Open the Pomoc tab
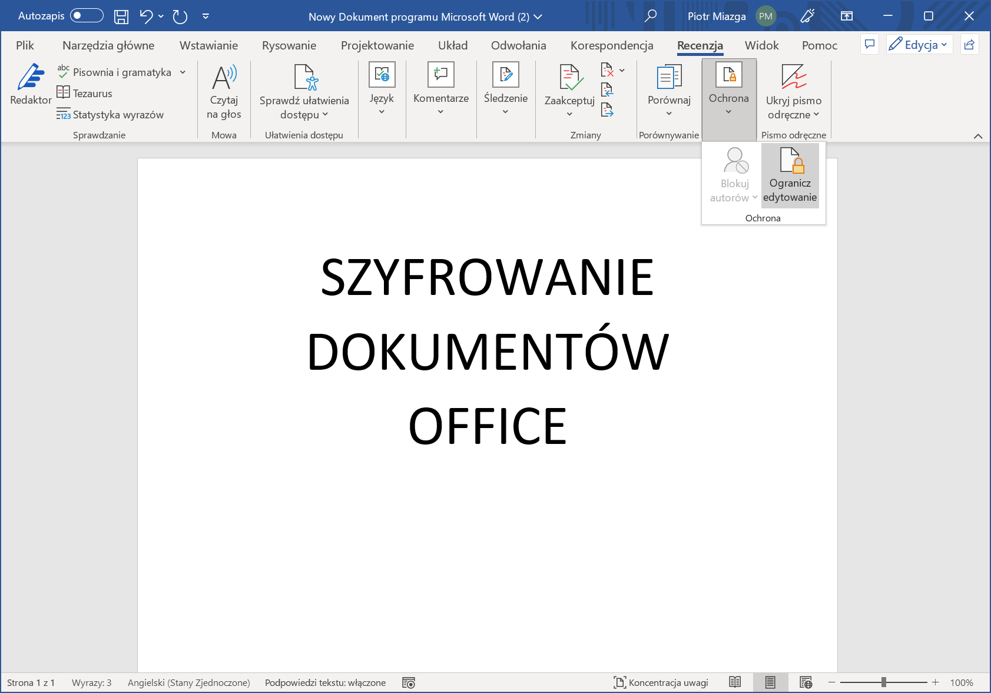Viewport: 991px width, 693px height. [x=819, y=45]
